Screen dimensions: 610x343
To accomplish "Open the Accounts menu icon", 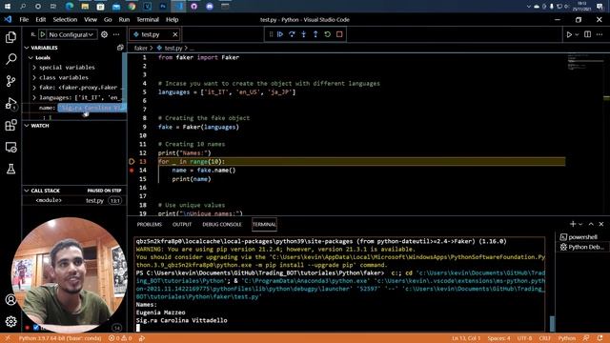I will click(10, 300).
